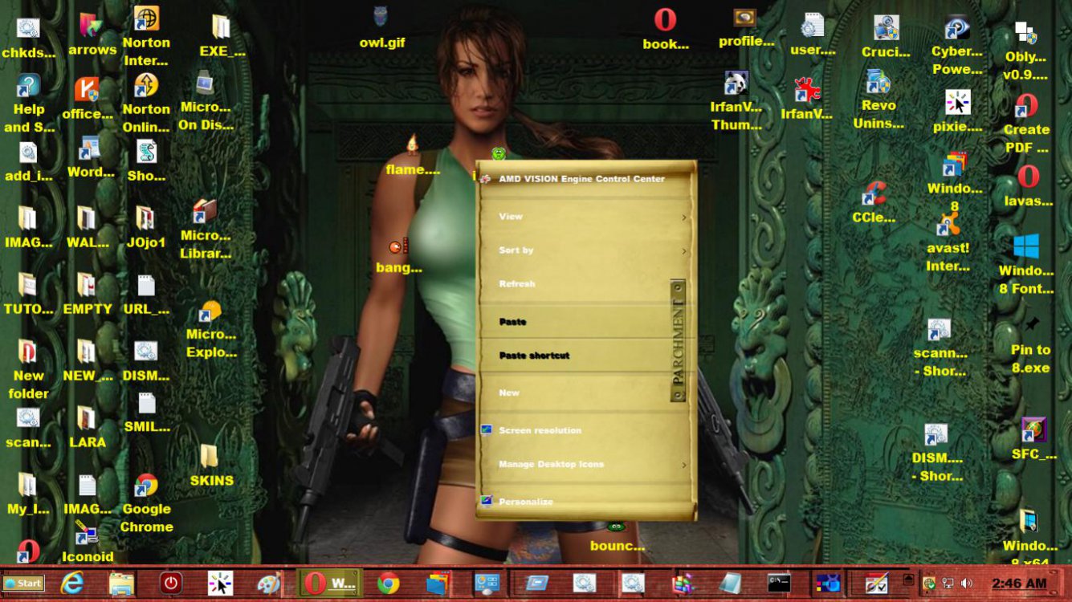Select the avast! Internet desktop icon
This screenshot has height=602, width=1072.
[x=948, y=242]
